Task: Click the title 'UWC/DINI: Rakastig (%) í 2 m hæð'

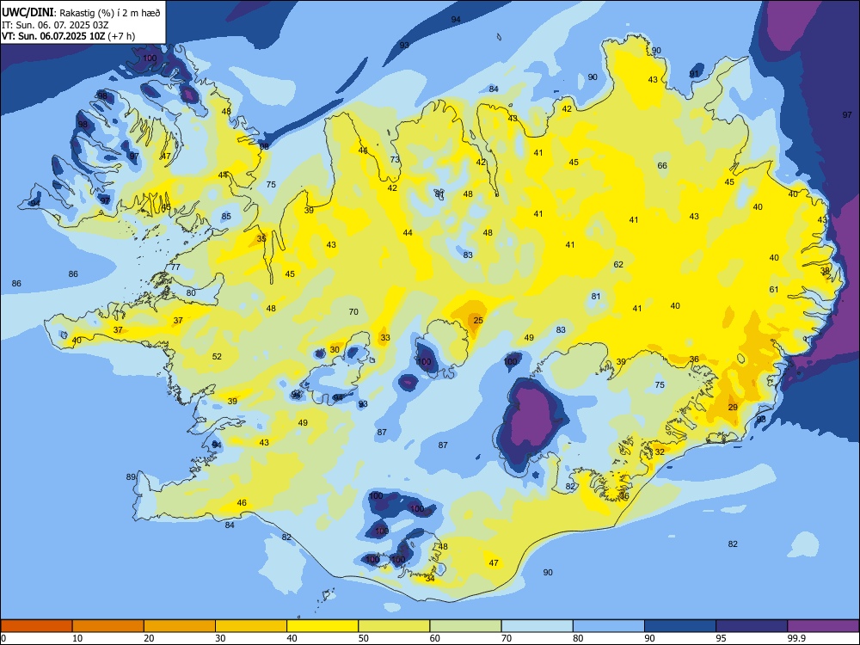Action: [81, 12]
